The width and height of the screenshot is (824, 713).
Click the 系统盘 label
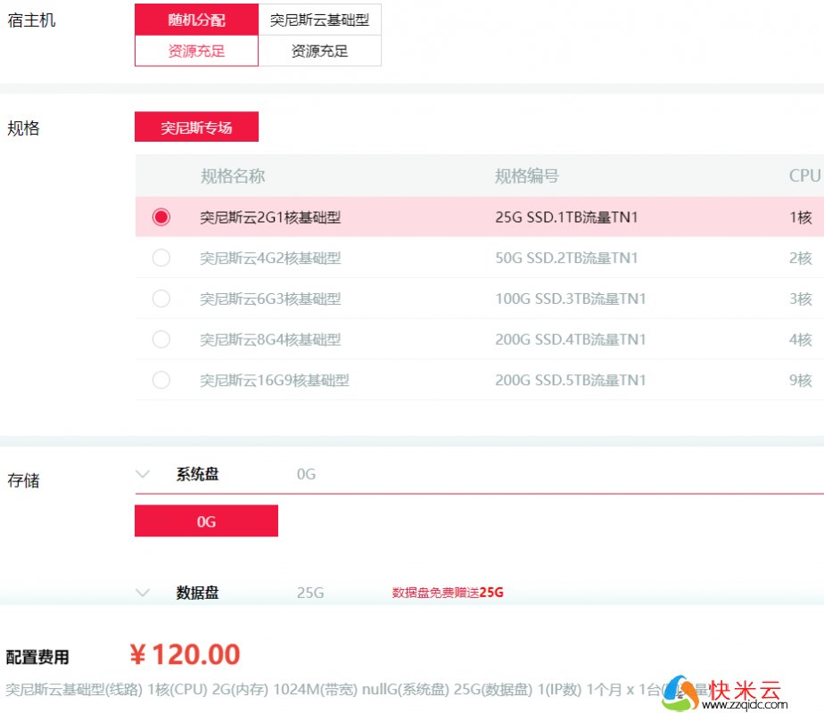pyautogui.click(x=198, y=474)
